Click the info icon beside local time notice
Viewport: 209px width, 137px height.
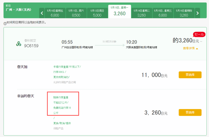[x=5, y=23]
